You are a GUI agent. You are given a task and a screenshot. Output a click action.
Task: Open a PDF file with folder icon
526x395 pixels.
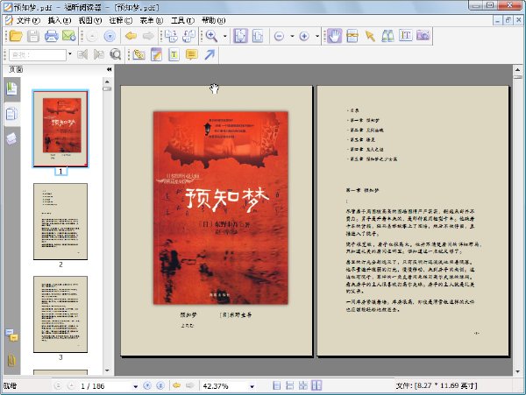pyautogui.click(x=16, y=36)
